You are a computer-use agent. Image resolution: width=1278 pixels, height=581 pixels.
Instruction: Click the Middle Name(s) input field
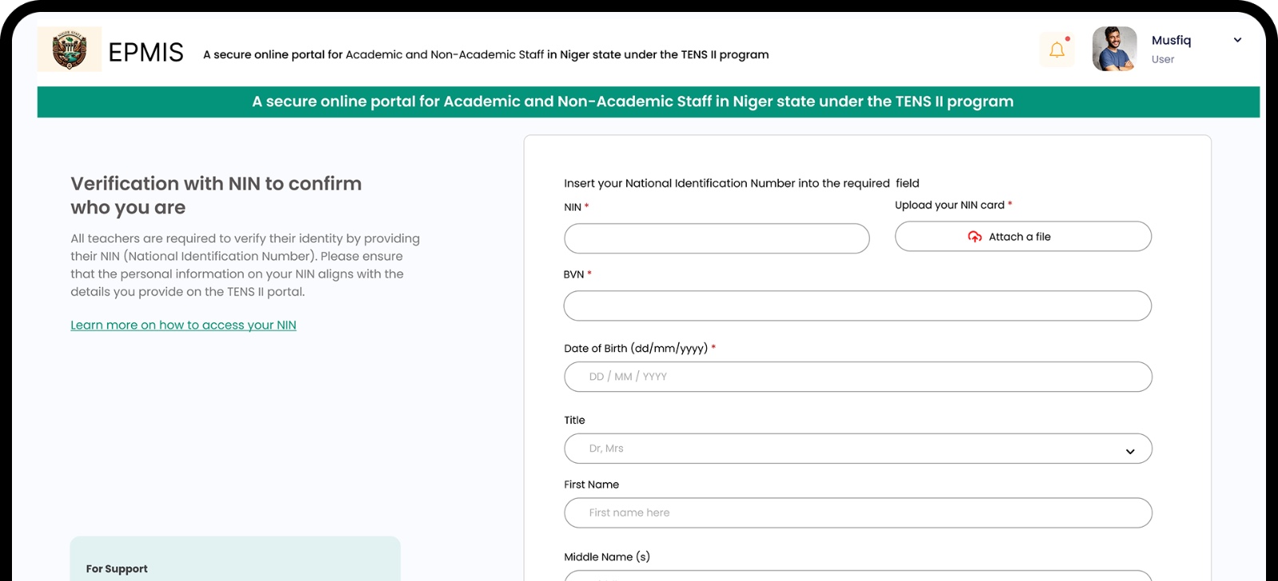point(857,575)
